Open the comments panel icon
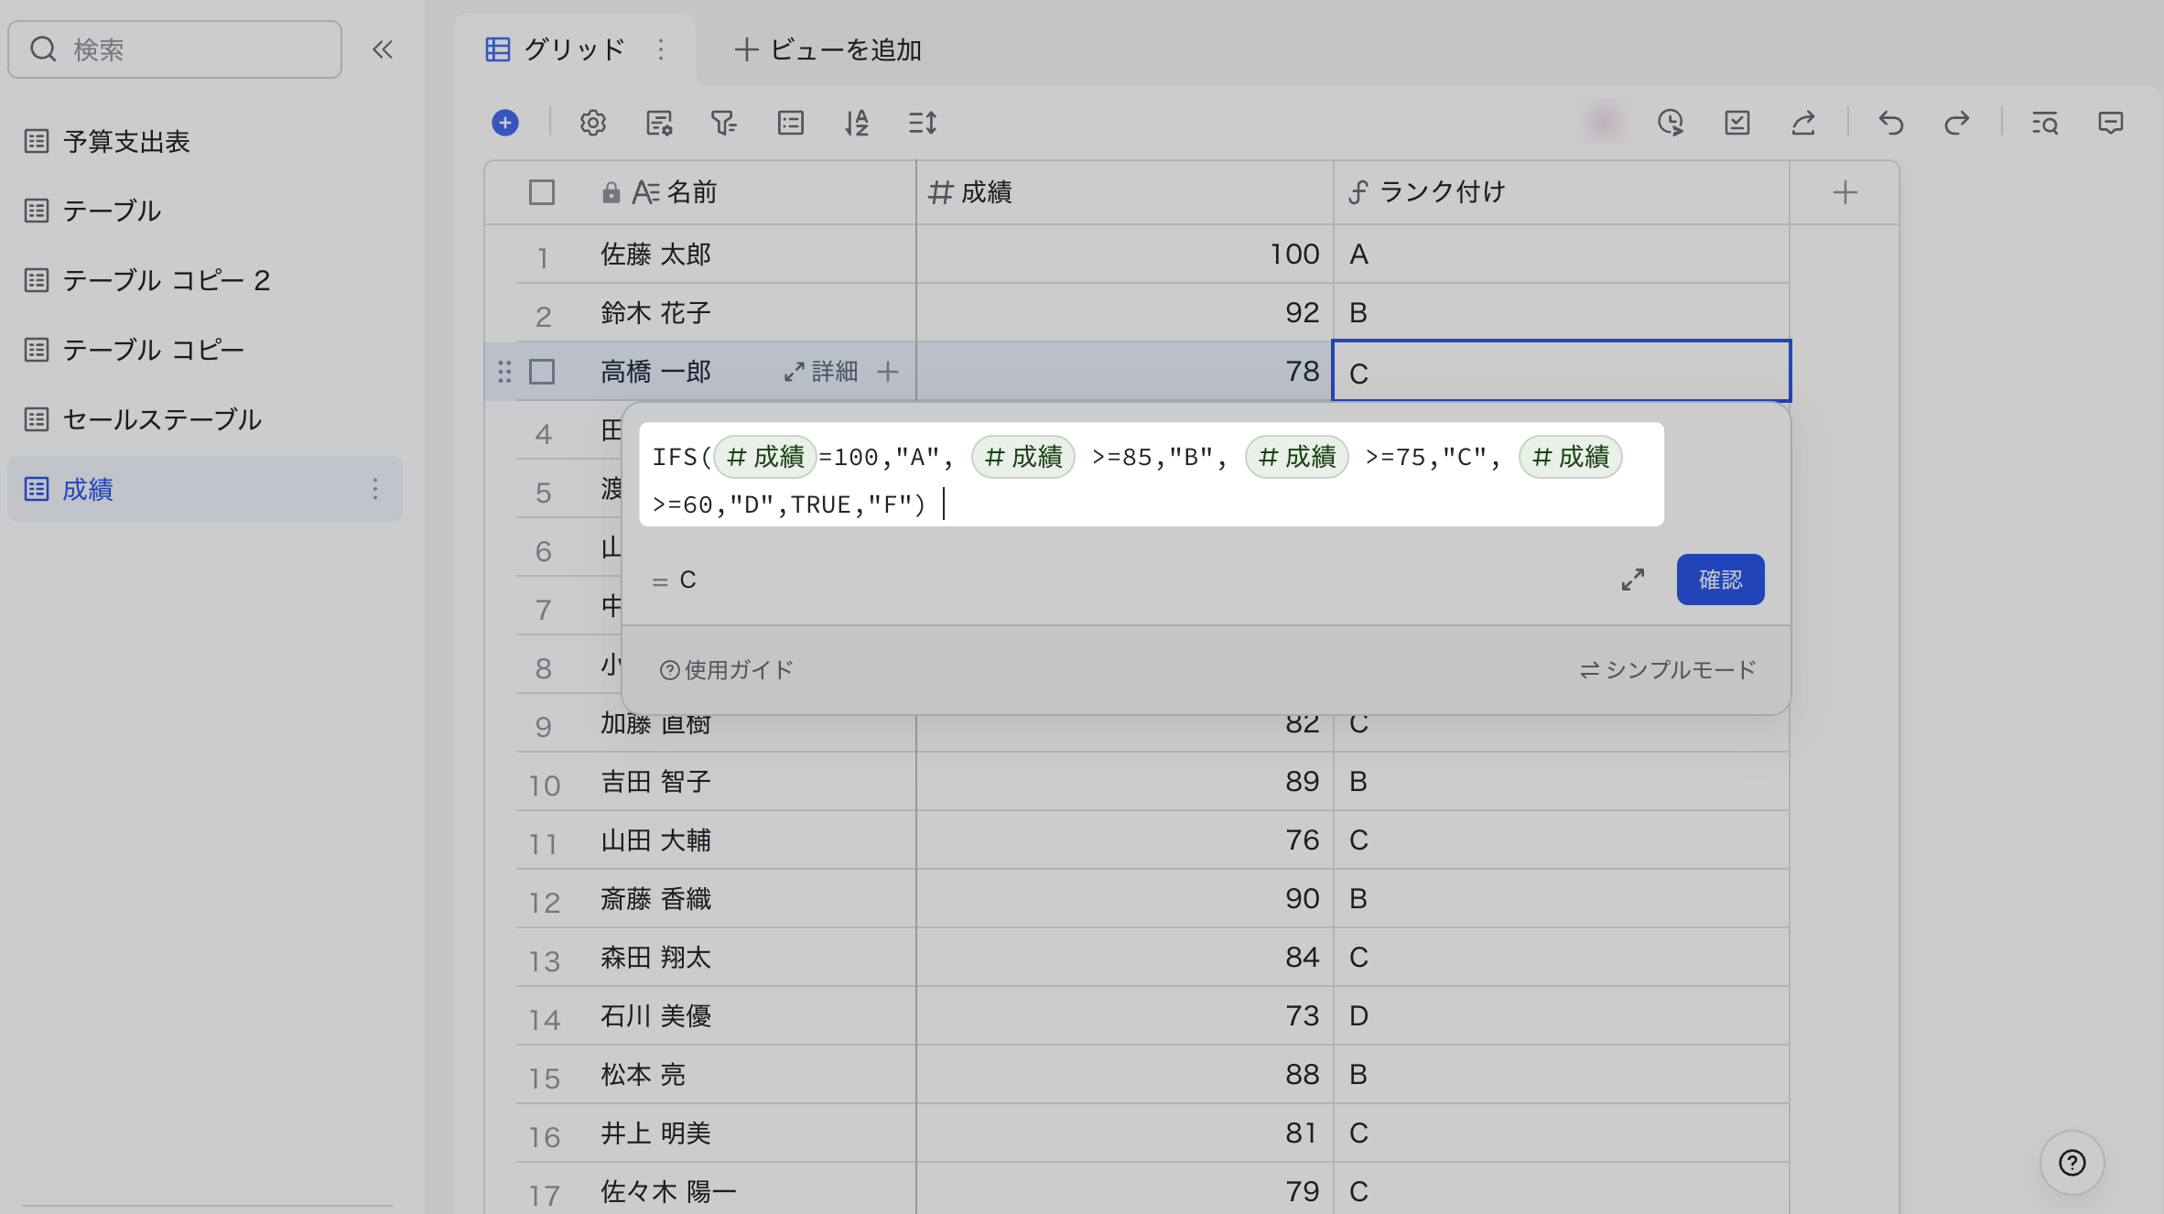 (2111, 123)
